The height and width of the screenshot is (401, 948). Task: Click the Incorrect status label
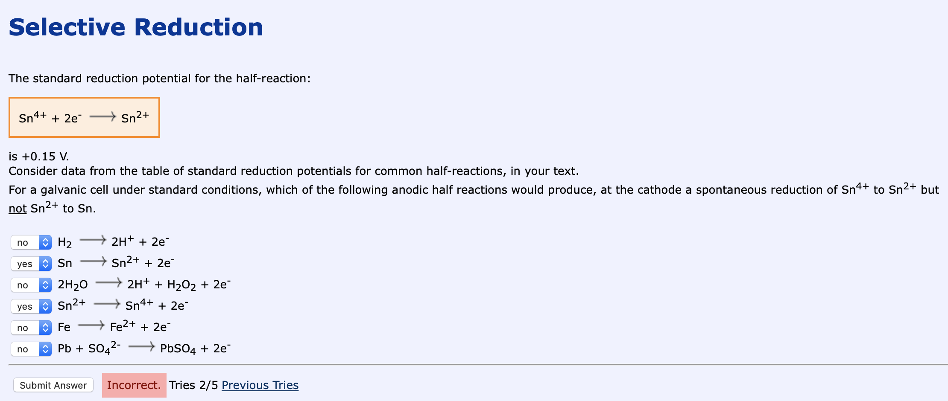(x=134, y=385)
